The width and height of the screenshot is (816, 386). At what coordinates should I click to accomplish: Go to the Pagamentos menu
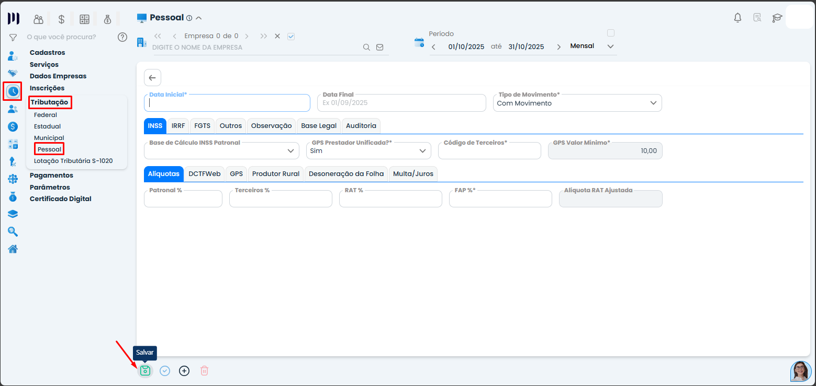[51, 176]
